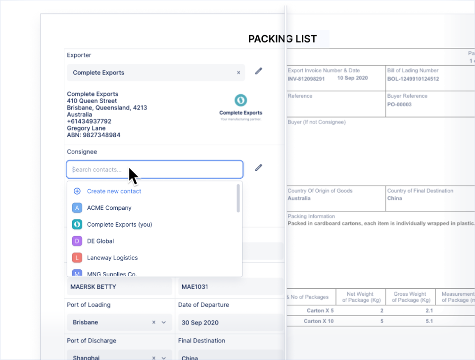Remove Brisbane from Port of Loading

click(153, 322)
